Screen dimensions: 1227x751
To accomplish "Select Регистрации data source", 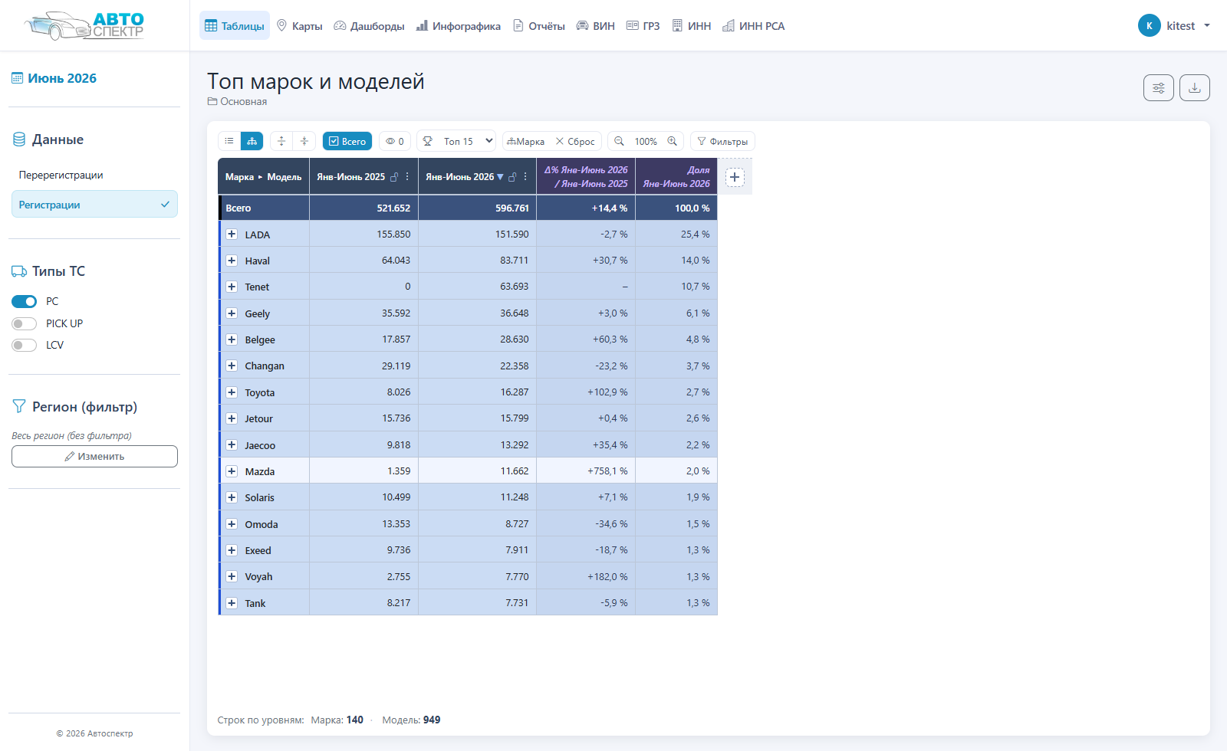I will 94,205.
